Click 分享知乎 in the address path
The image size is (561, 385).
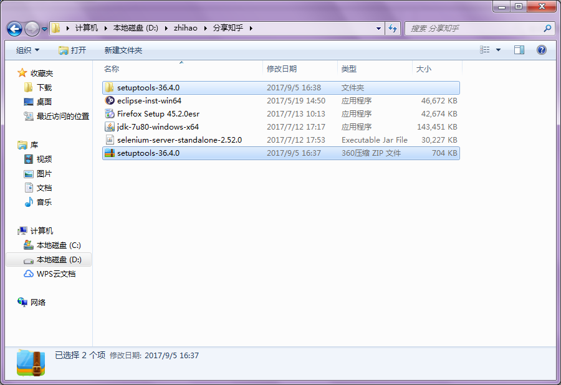point(228,28)
